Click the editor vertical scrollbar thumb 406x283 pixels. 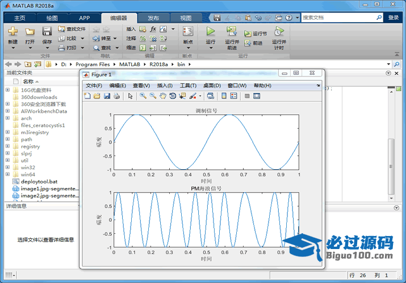pos(391,166)
